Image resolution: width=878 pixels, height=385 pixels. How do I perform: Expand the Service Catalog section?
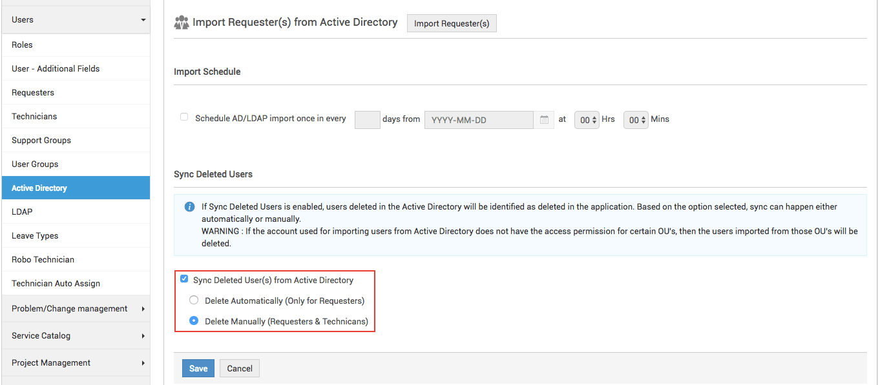point(76,335)
